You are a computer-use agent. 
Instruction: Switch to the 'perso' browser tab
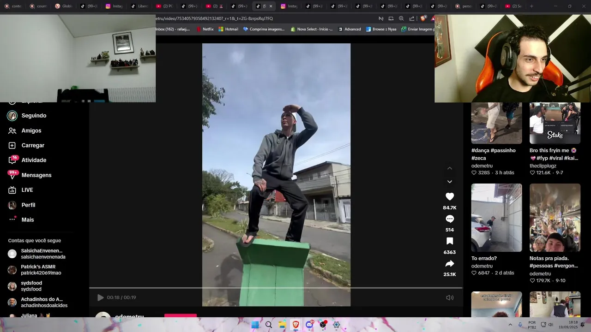click(463, 6)
